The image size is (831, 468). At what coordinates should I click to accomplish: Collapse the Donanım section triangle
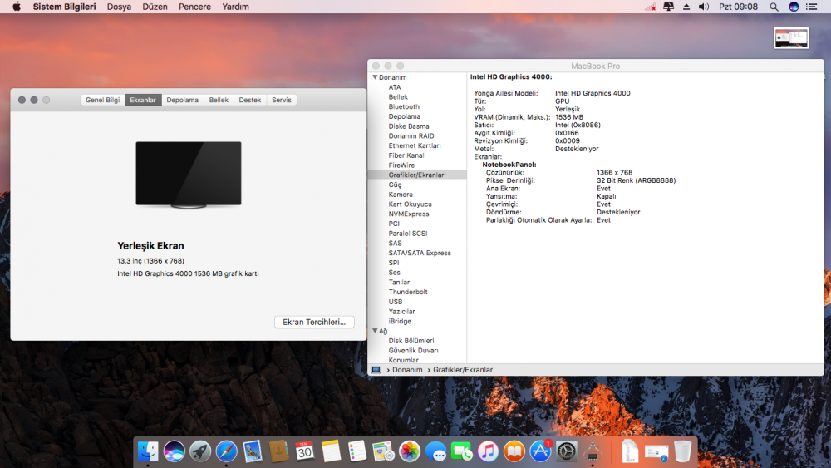(375, 77)
